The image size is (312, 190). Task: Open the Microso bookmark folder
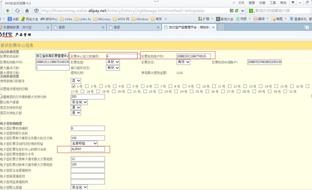pyautogui.click(x=102, y=19)
